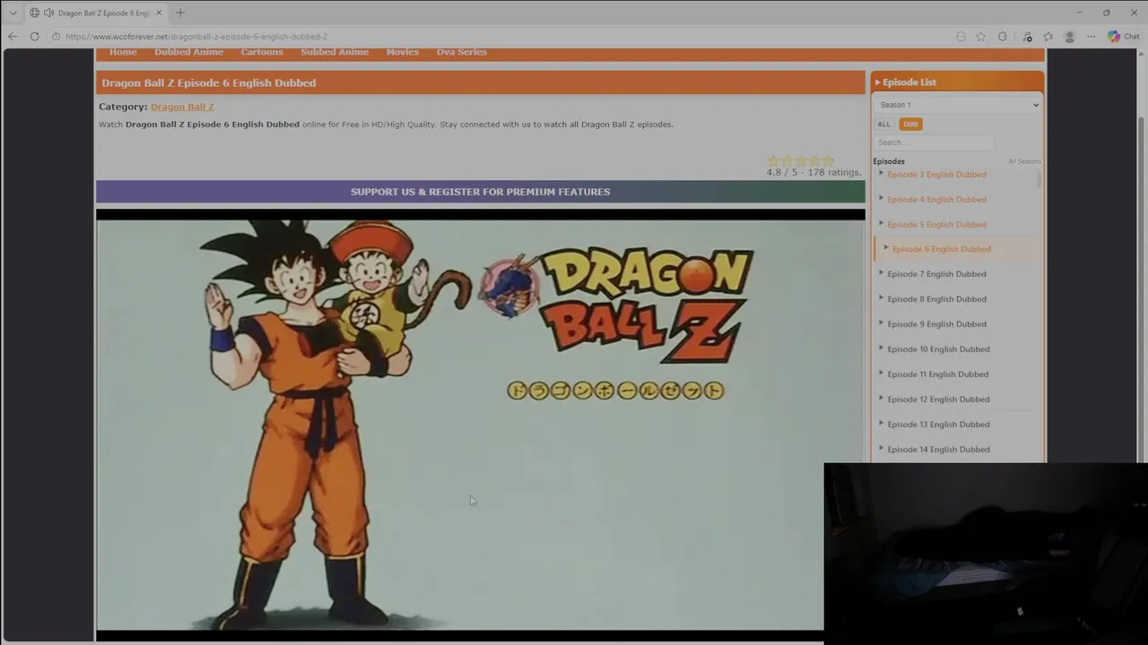
Task: Open Episode 8 English Dubbed
Action: pyautogui.click(x=936, y=299)
